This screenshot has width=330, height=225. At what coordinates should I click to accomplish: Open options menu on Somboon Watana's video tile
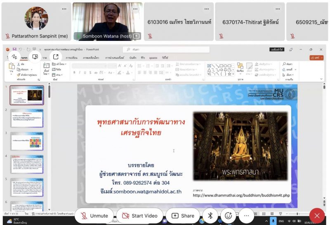[x=134, y=9]
